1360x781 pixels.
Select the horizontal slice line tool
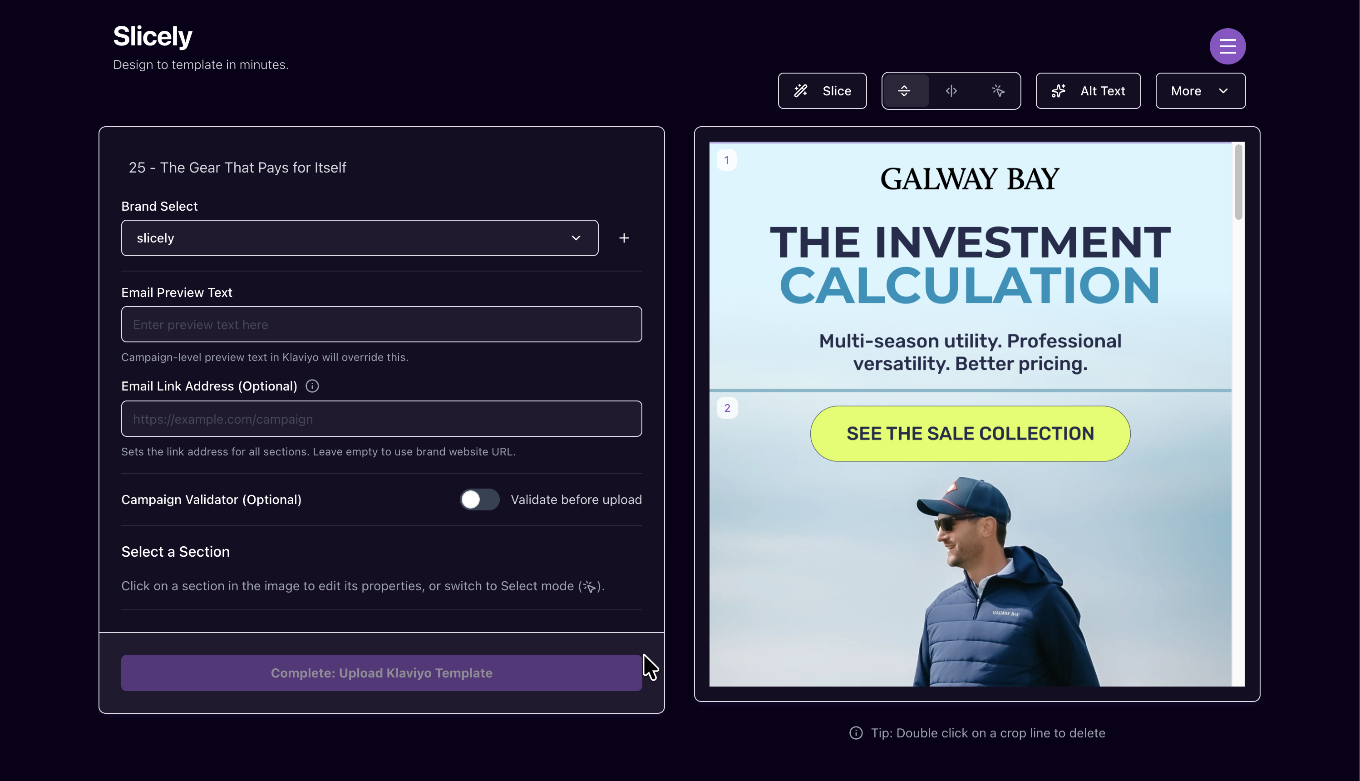pyautogui.click(x=904, y=91)
